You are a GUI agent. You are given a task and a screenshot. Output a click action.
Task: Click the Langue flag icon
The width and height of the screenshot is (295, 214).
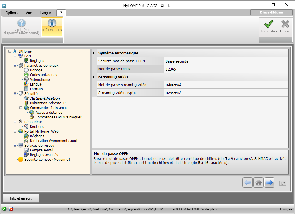point(26,84)
